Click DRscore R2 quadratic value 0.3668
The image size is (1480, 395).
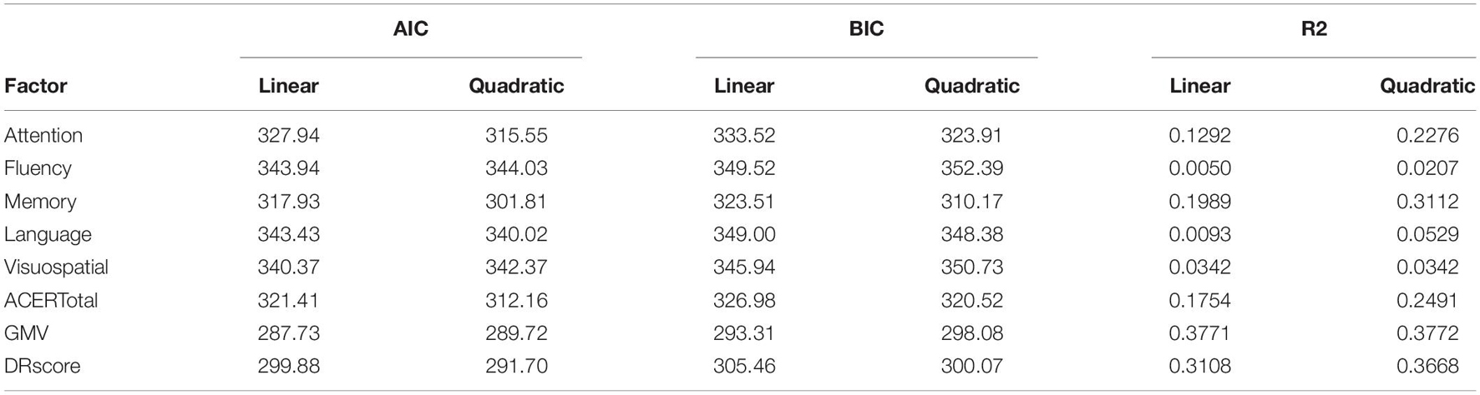tap(1427, 366)
